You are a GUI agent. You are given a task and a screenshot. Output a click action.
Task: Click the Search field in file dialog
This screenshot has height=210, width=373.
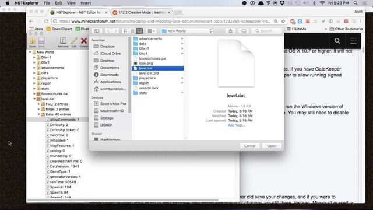(266, 31)
